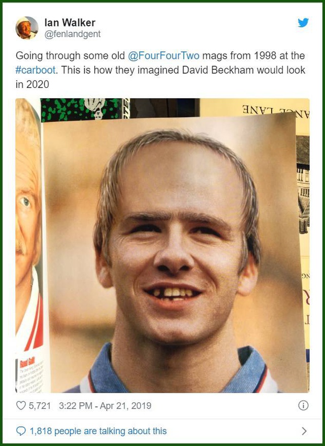The image size is (325, 446).
Task: Open the @FourFourTwo mention link
Action: 164,55
